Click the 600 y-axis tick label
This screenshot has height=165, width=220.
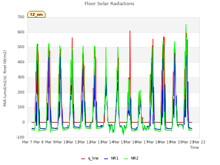coord(21,32)
